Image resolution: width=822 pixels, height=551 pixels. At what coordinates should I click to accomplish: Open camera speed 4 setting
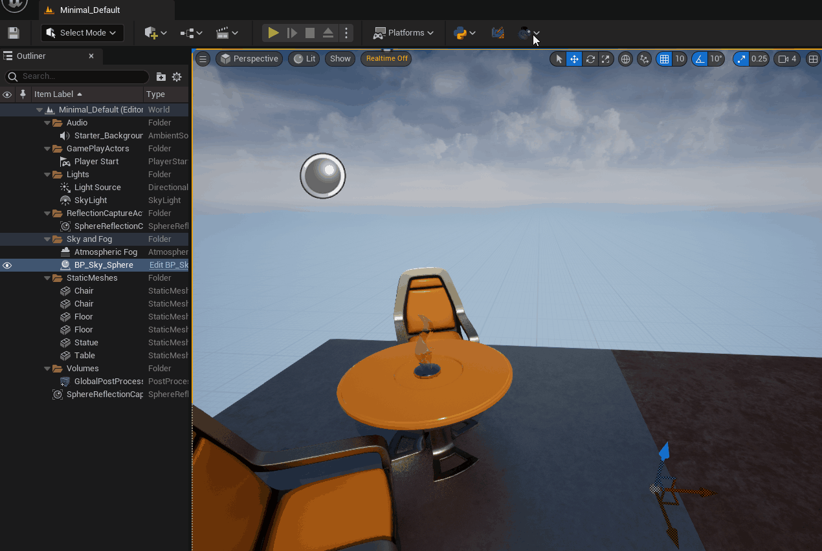coord(788,59)
